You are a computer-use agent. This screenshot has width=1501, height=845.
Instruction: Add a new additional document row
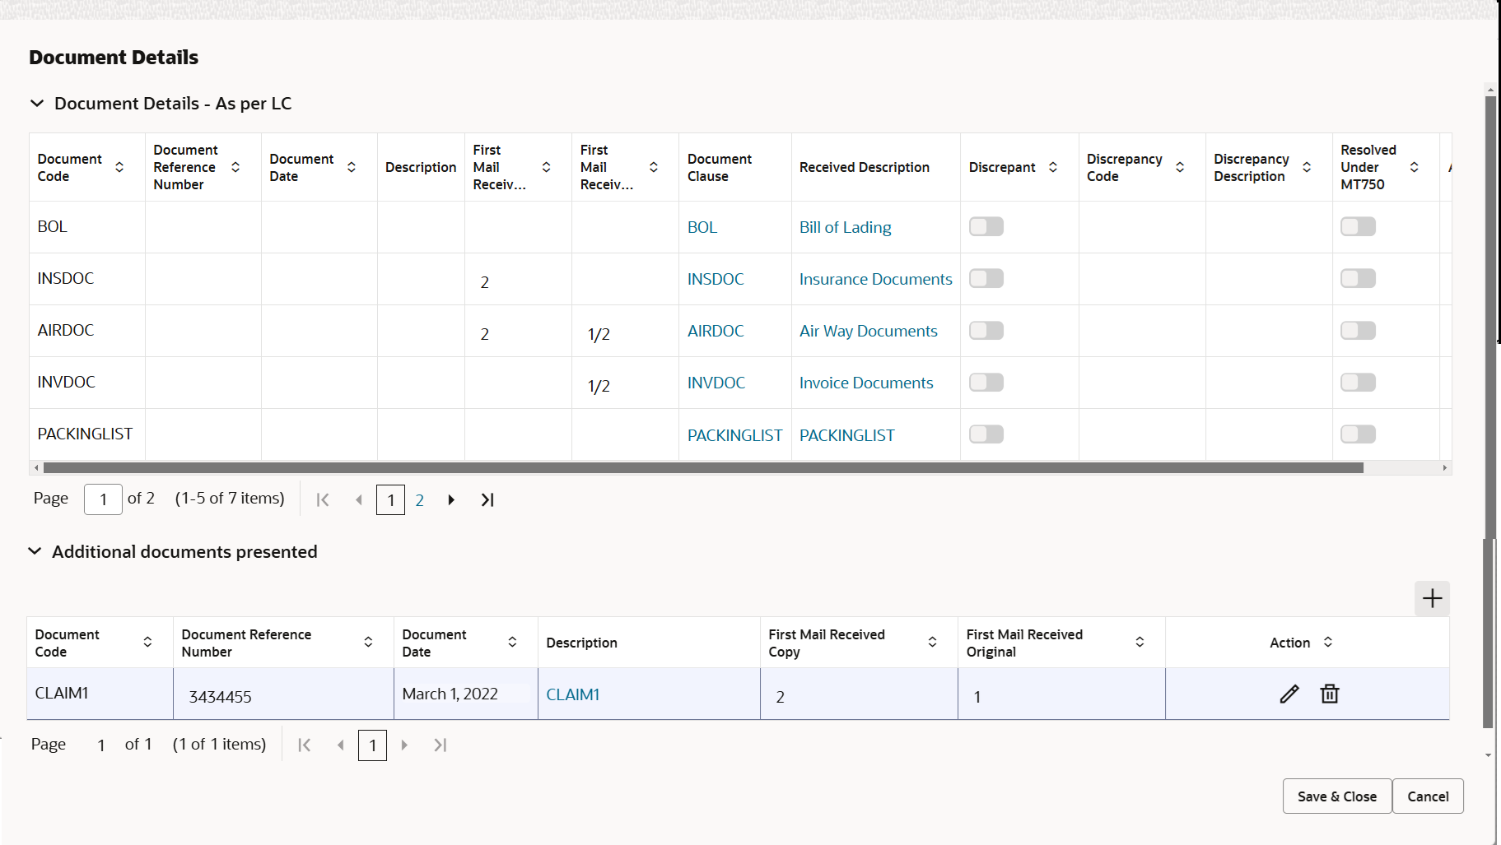tap(1433, 599)
